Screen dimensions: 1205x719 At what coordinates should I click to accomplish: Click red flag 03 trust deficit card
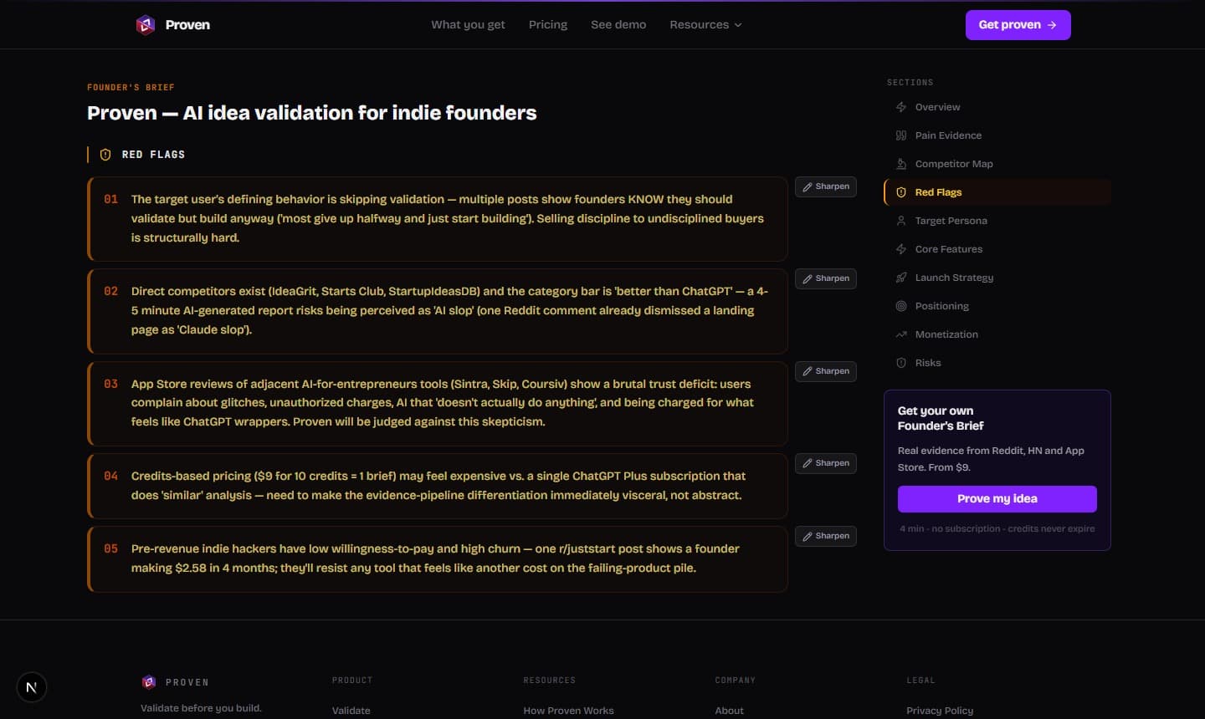click(438, 404)
